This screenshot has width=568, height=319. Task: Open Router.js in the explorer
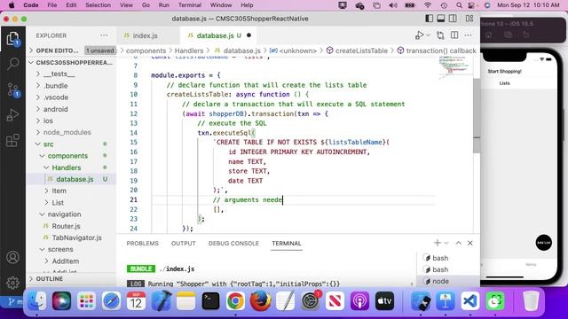tap(66, 226)
